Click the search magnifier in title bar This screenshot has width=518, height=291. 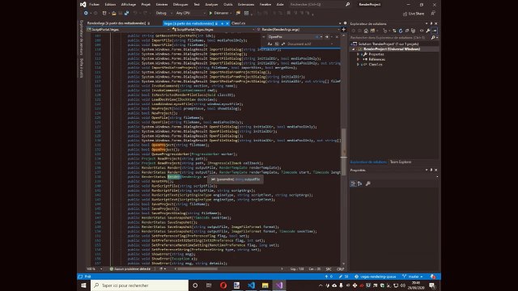point(347,5)
